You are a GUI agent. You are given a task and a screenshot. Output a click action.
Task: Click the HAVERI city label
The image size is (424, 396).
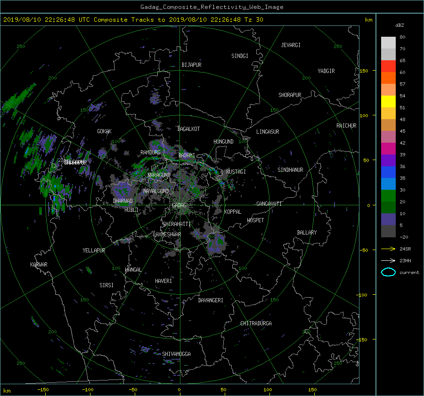[x=163, y=281]
